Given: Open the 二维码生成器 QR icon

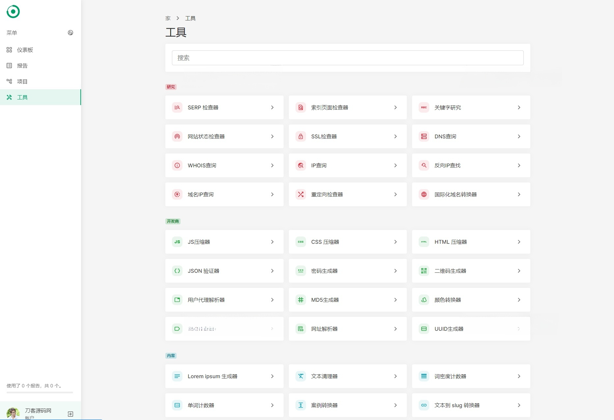Looking at the screenshot, I should tap(424, 271).
